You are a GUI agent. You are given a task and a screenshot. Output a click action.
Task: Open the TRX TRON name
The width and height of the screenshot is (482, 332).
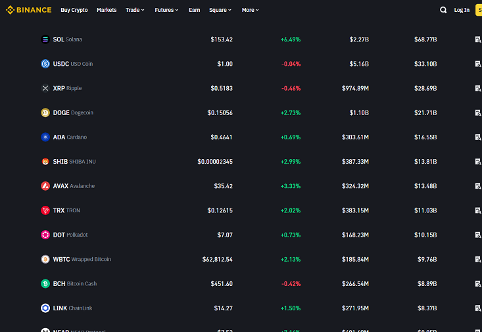66,210
